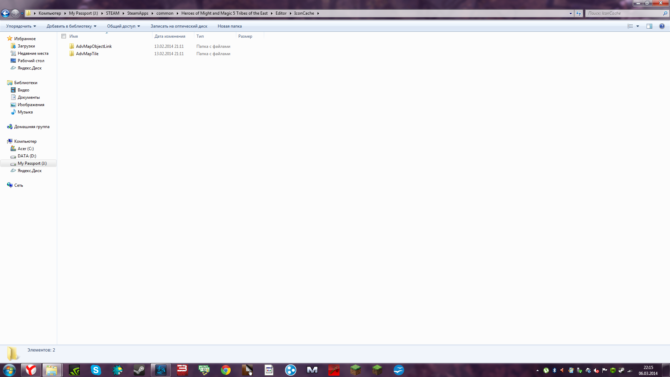670x377 pixels.
Task: Go back with the Back arrow button
Action: point(5,13)
